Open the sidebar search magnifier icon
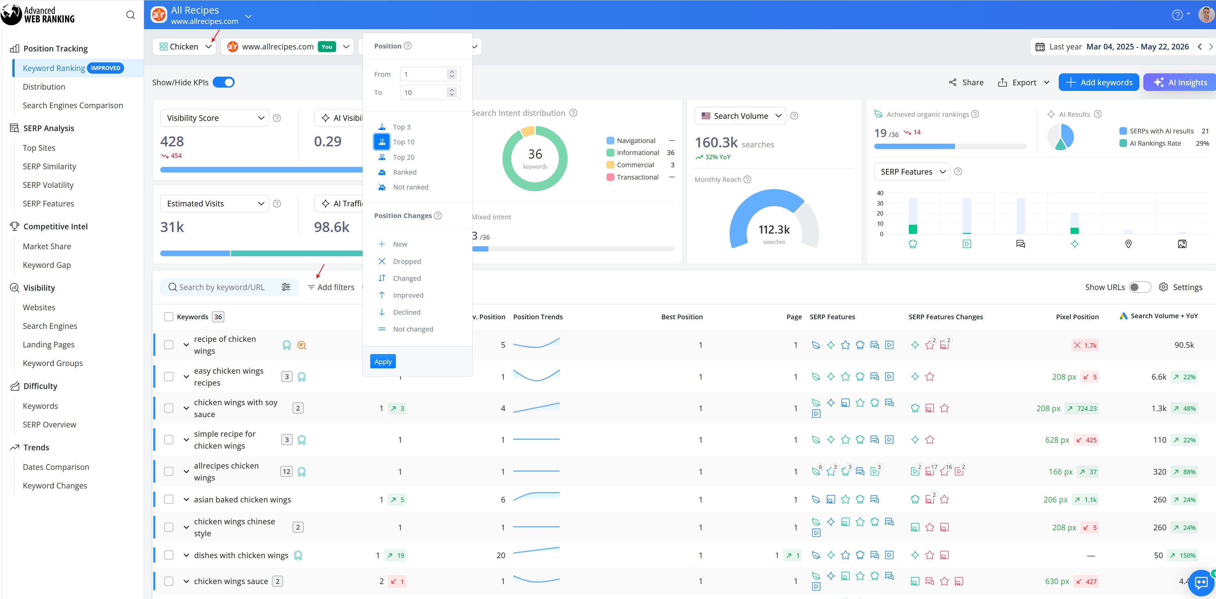Viewport: 1216px width, 599px height. click(130, 15)
